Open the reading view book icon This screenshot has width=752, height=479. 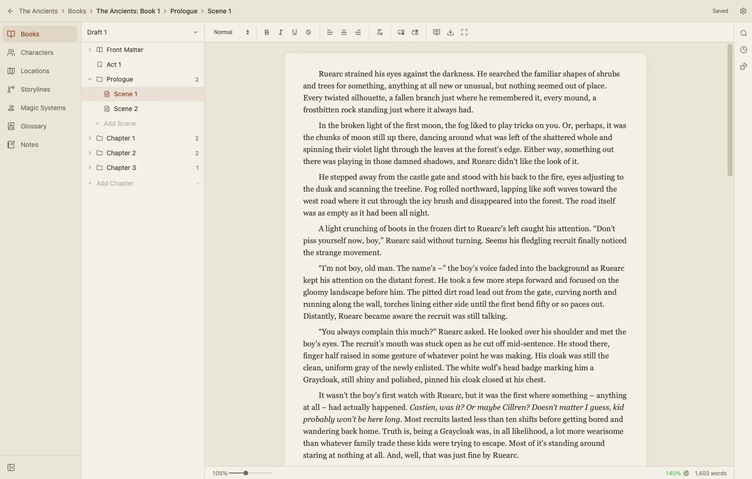tap(437, 32)
